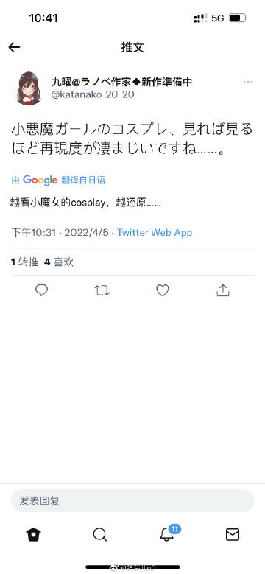Tap the reply speech bubble icon
This screenshot has height=574, width=265.
coord(41,290)
